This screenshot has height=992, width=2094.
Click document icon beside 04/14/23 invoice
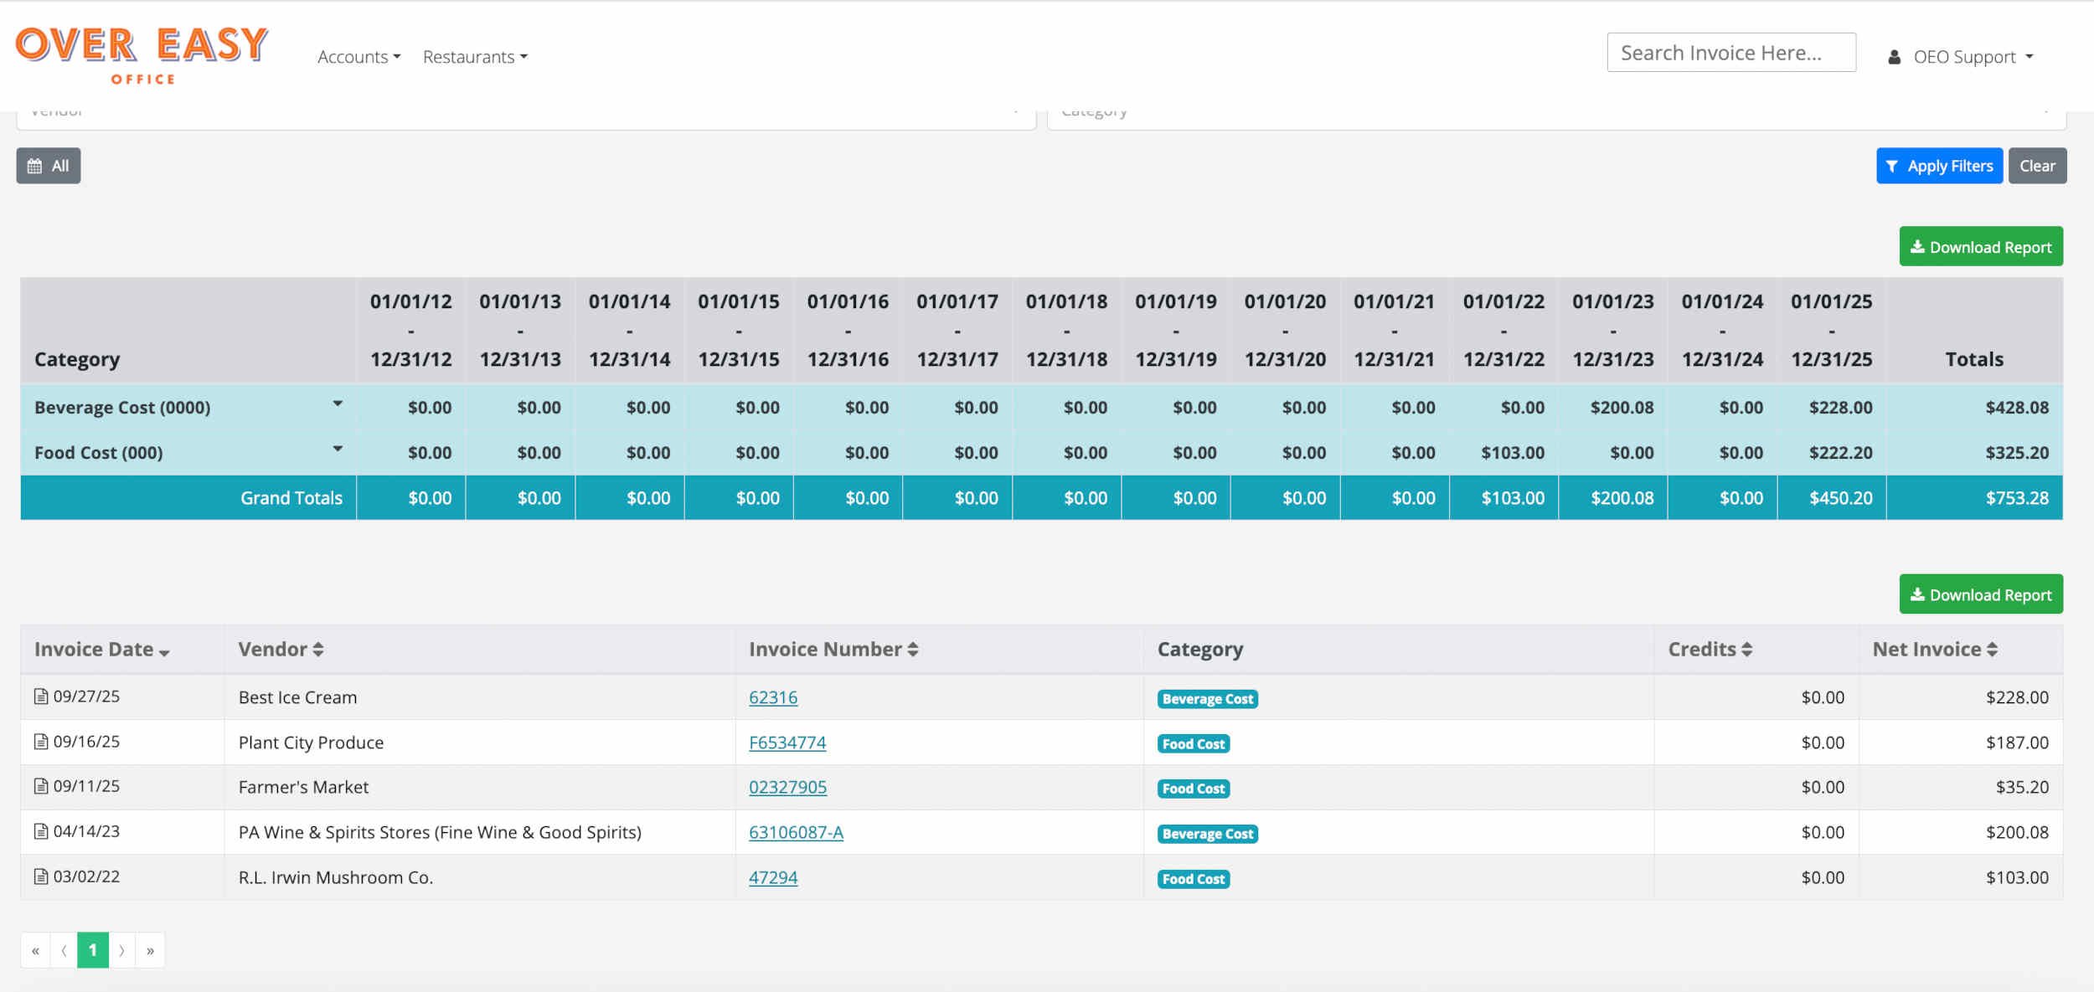tap(40, 831)
